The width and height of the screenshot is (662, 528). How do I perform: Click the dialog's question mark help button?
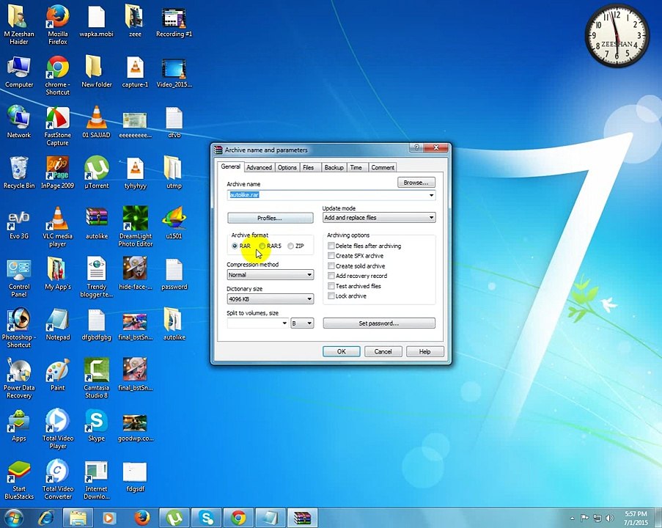tap(416, 147)
